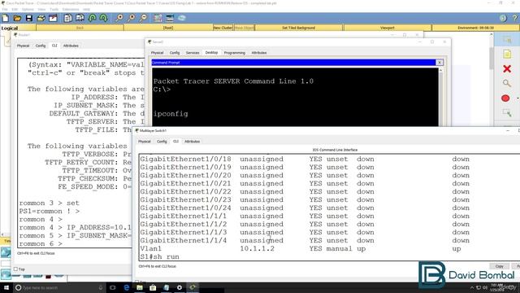Open Config tab in Server window

click(x=175, y=53)
